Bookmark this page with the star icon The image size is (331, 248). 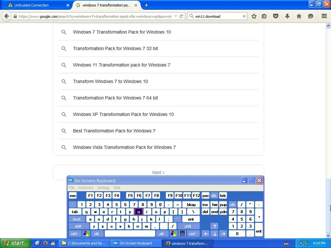click(x=254, y=16)
